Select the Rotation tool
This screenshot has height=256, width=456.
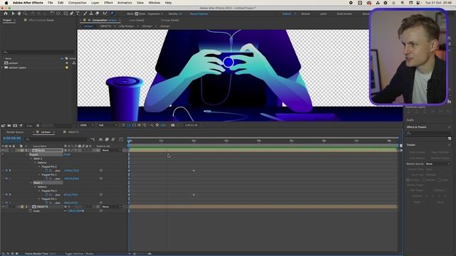coord(52,14)
